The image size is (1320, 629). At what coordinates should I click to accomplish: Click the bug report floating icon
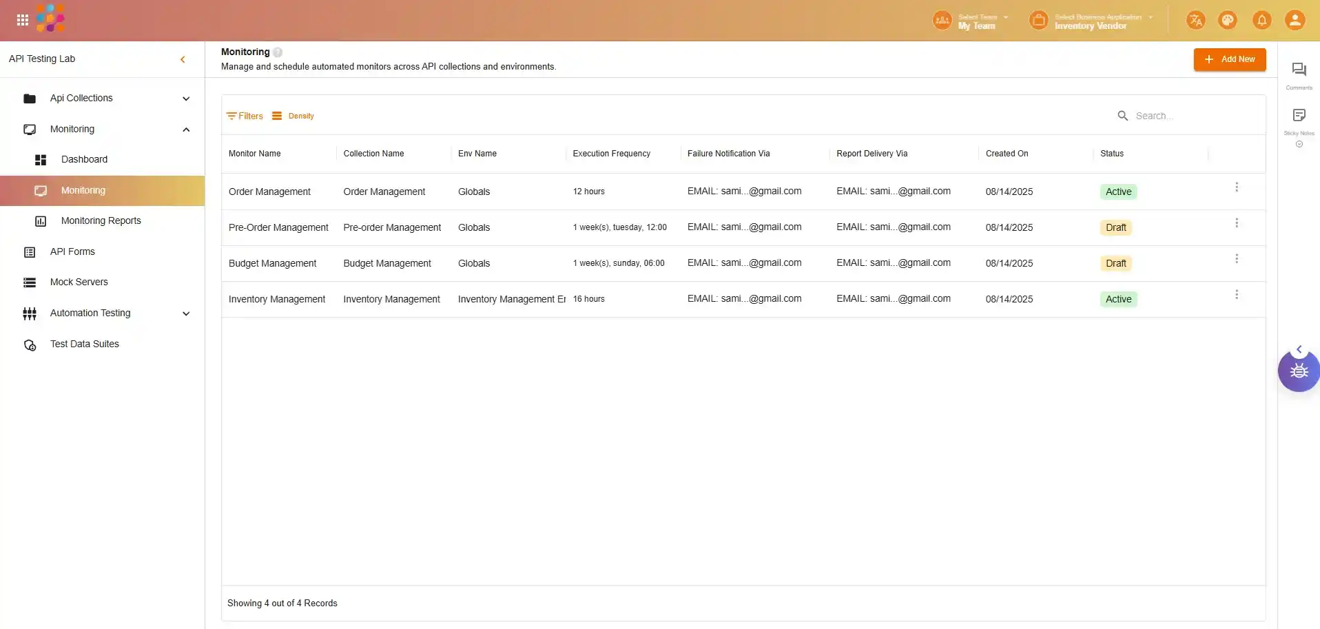1299,371
